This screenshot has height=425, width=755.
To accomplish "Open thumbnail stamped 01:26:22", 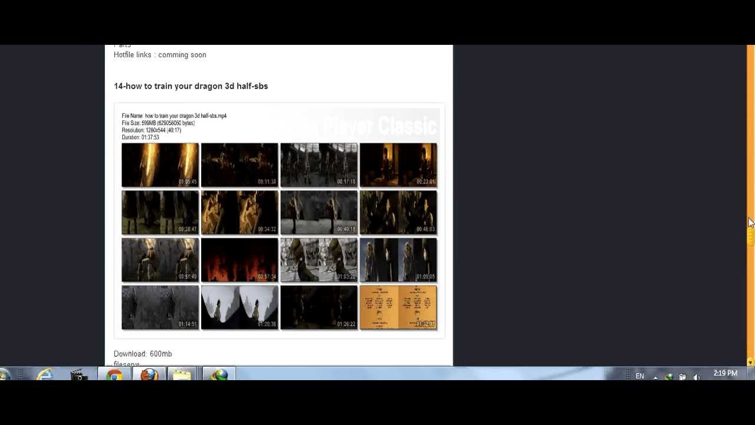I will [x=319, y=308].
